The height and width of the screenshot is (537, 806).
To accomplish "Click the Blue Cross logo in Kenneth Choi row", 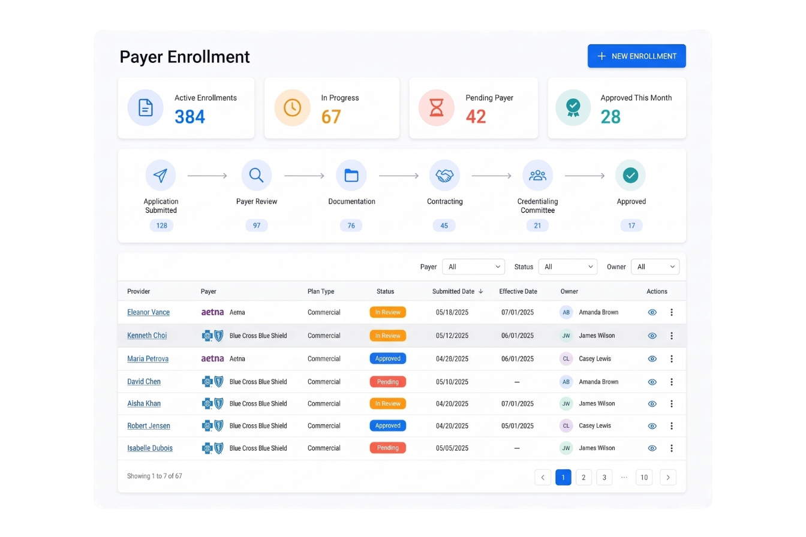I will coord(213,336).
